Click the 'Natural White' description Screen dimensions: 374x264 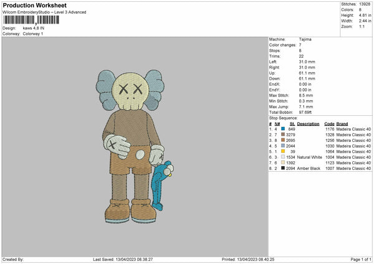[x=310, y=158]
